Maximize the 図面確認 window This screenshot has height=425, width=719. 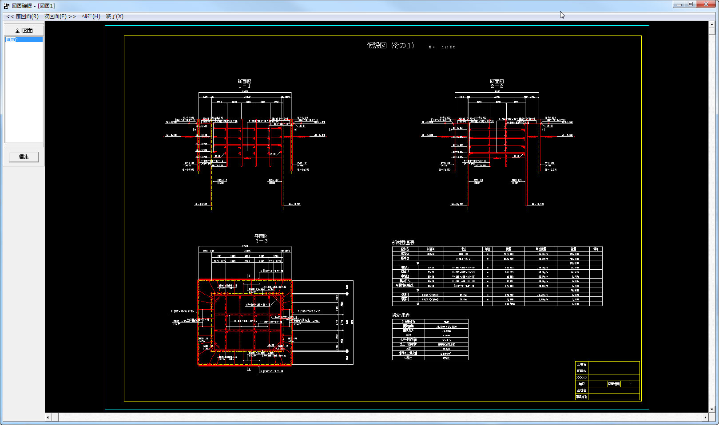point(691,4)
